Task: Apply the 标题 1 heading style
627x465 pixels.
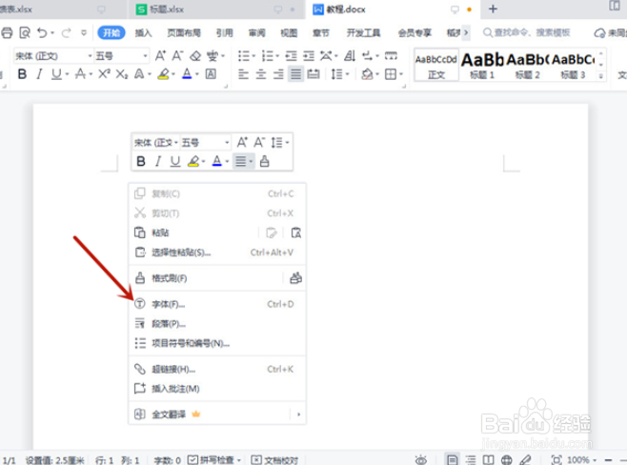Action: click(x=482, y=65)
